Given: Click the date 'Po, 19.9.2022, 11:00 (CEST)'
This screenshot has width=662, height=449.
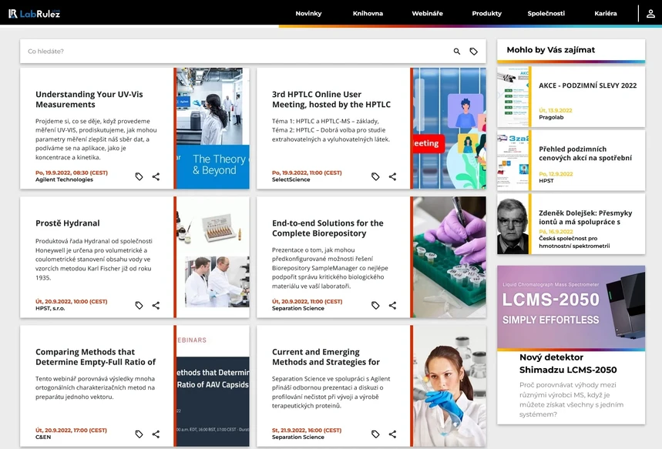Looking at the screenshot, I should (x=307, y=173).
